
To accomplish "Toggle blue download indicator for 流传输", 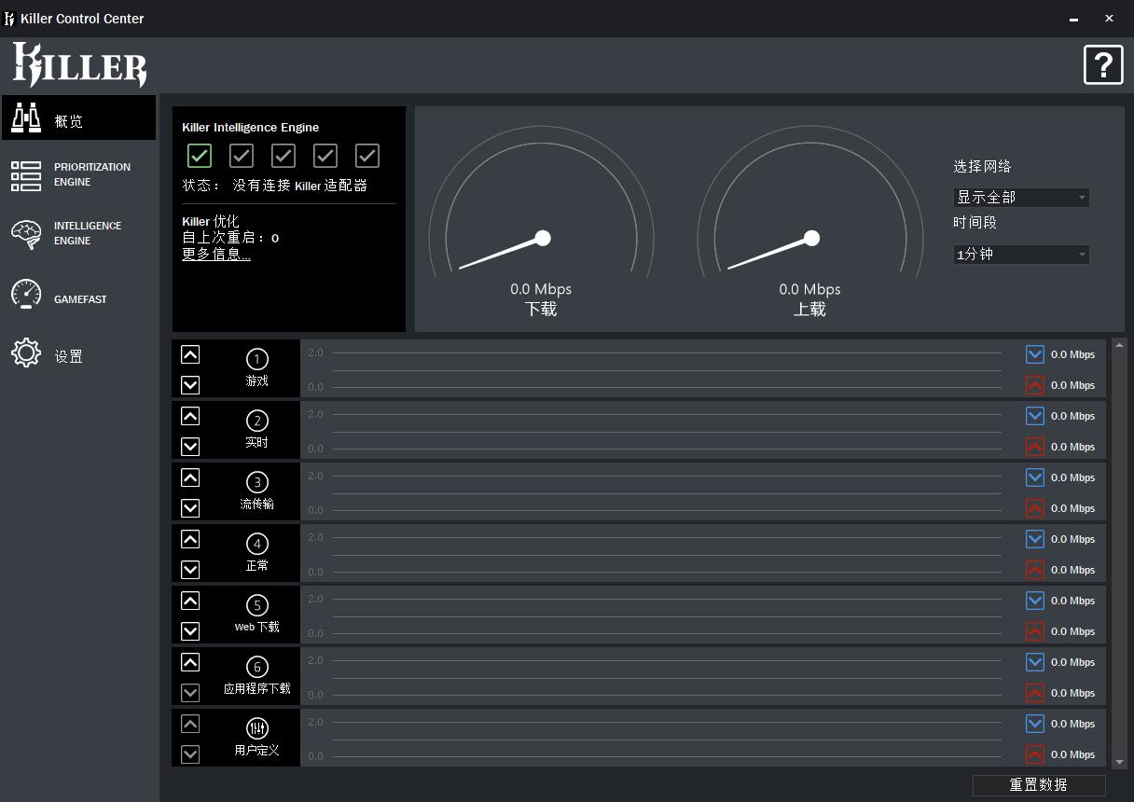I will (x=1035, y=477).
